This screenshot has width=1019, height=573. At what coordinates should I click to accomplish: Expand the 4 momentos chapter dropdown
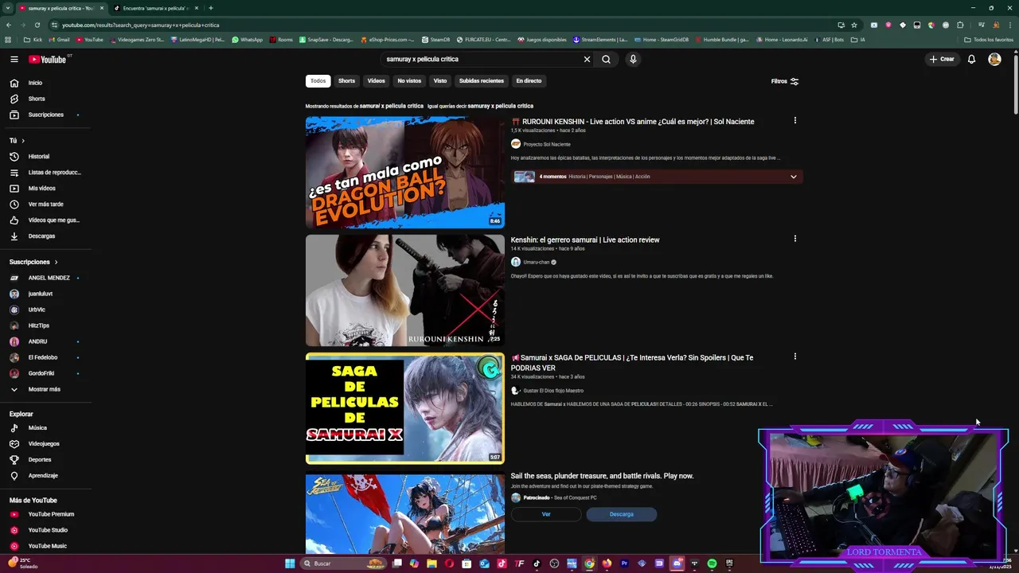pyautogui.click(x=793, y=177)
